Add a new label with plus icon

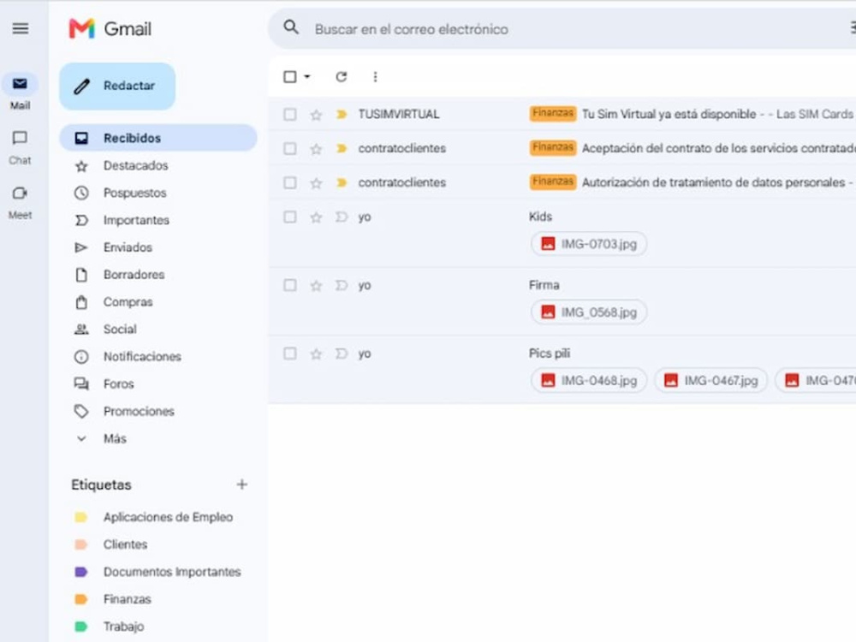(242, 484)
